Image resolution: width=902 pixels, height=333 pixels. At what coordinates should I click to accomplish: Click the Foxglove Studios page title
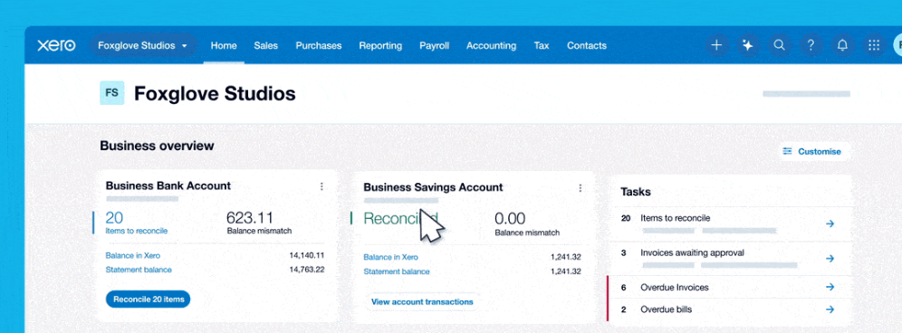click(215, 93)
